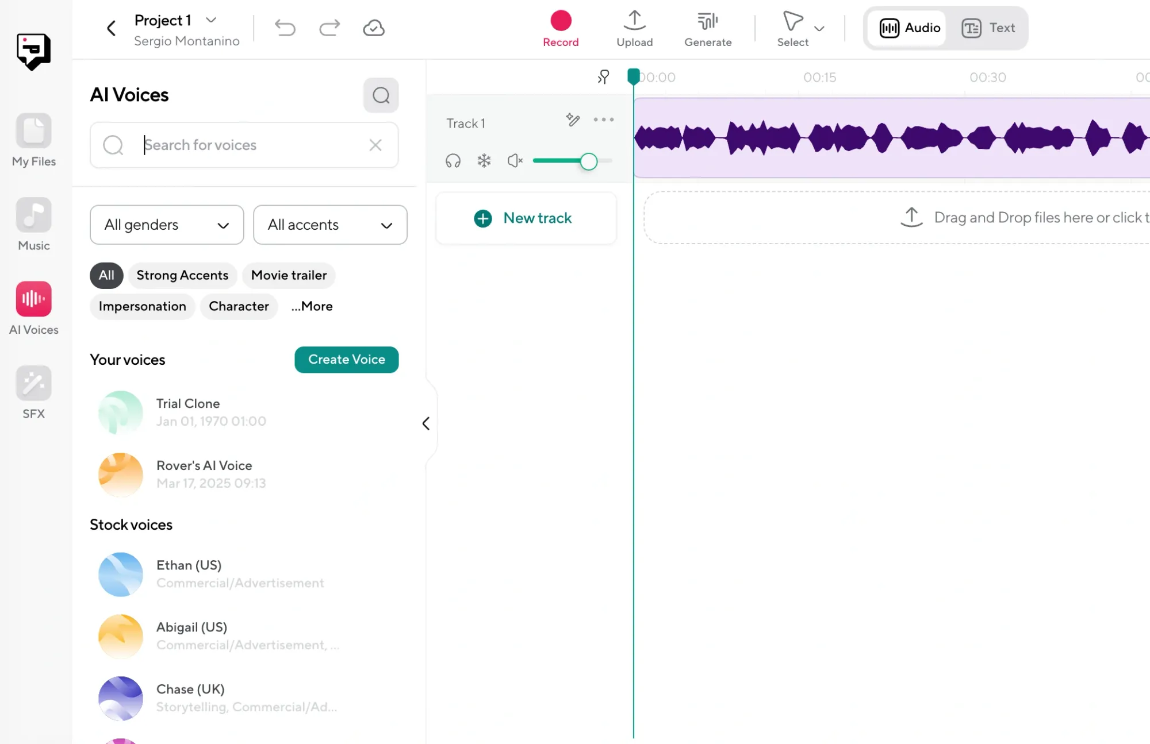The image size is (1150, 744).
Task: Open the Generate tool
Action: point(707,28)
